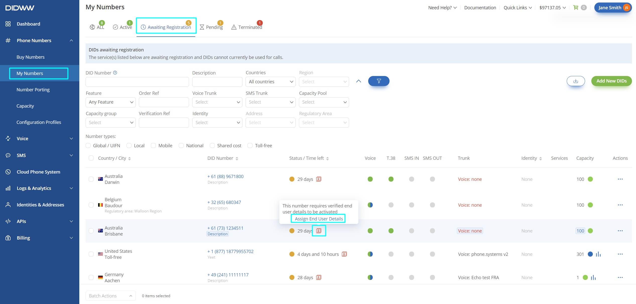This screenshot has height=304, width=636.
Task: Click the Billing icon in sidebar
Action: point(8,238)
